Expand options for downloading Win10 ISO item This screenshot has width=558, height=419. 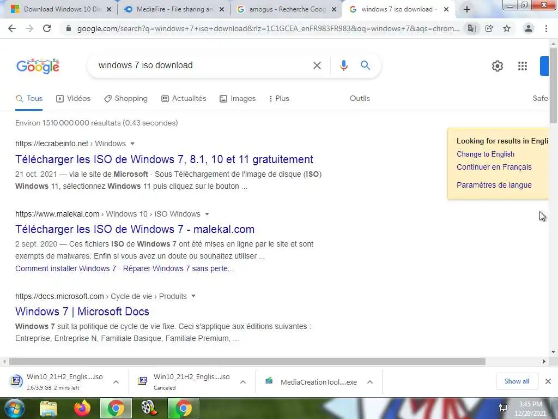[116, 382]
